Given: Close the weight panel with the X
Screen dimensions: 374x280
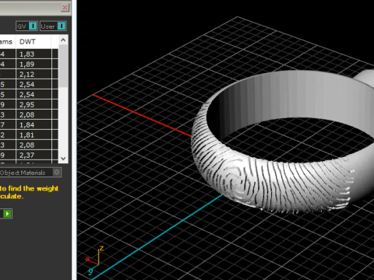Looking at the screenshot, I should (x=65, y=7).
